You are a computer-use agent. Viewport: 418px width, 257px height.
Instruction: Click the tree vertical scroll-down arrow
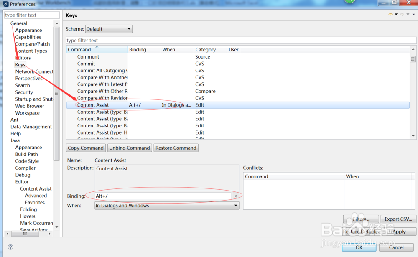click(56, 227)
